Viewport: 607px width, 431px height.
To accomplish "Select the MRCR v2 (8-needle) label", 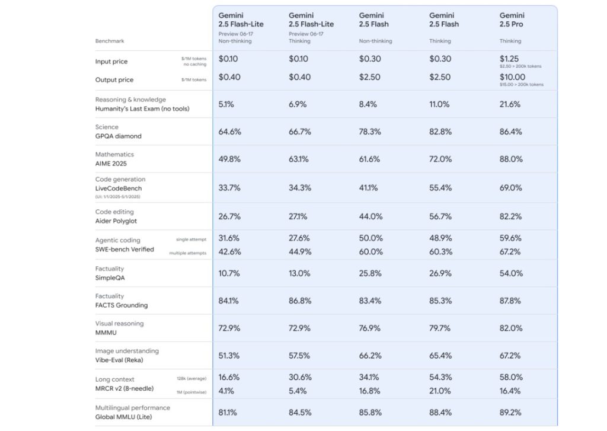I will click(x=124, y=388).
